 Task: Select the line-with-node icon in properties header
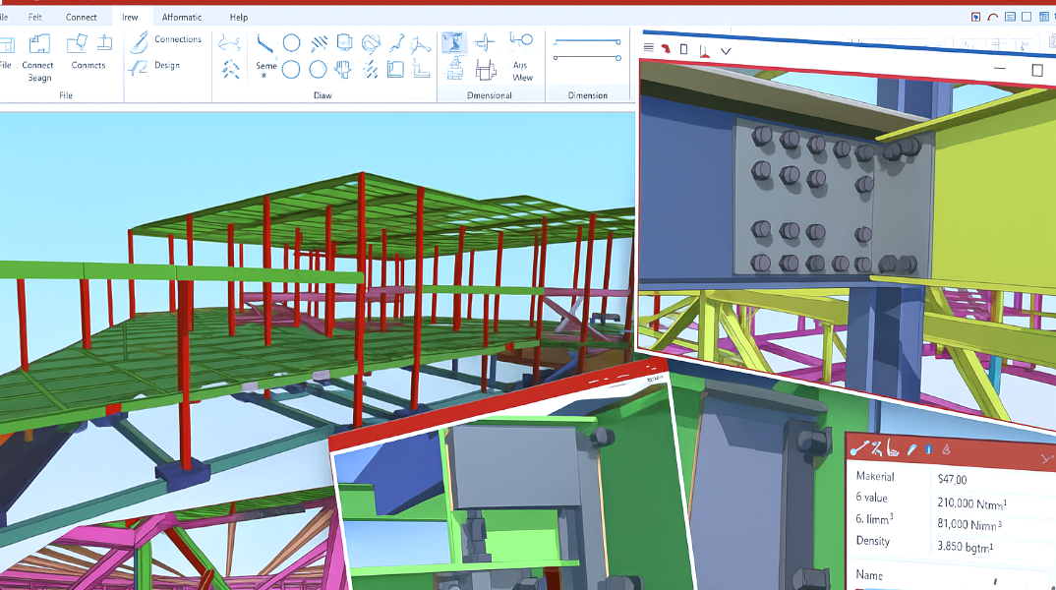(858, 447)
